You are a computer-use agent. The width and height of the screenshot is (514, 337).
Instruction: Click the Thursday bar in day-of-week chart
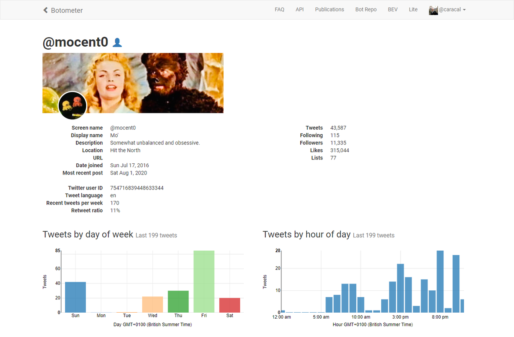[178, 302]
